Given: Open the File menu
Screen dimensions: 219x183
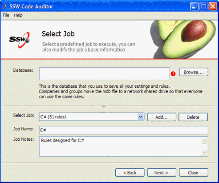Looking at the screenshot, I should 6,15.
